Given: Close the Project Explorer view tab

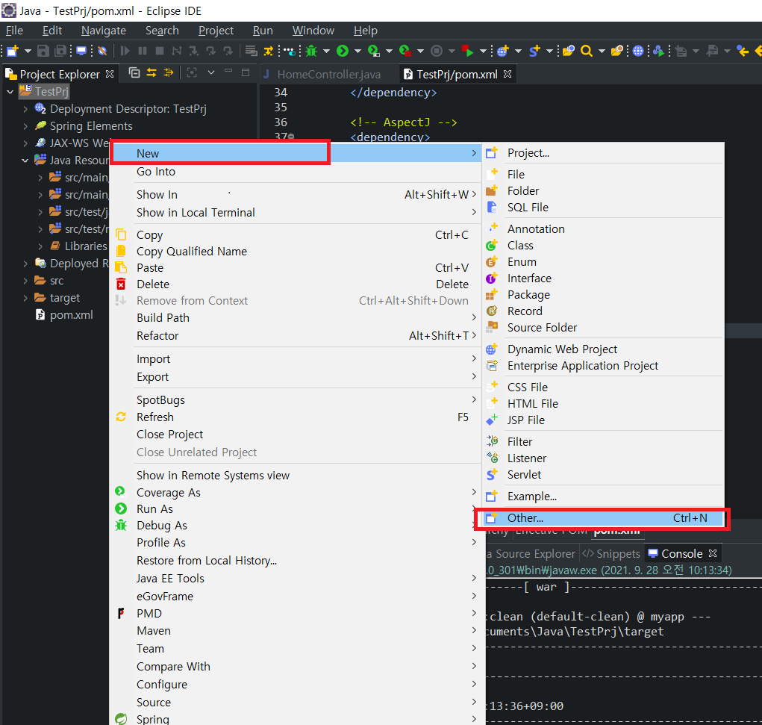Looking at the screenshot, I should coord(110,74).
